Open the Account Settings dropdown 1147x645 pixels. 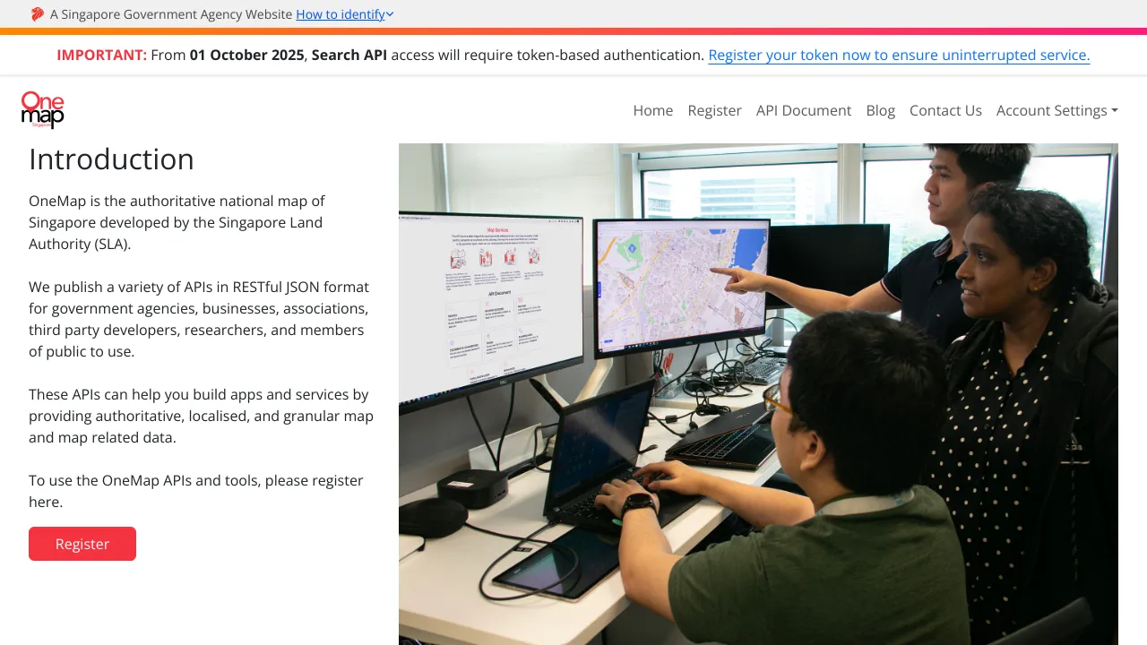[x=1057, y=110]
